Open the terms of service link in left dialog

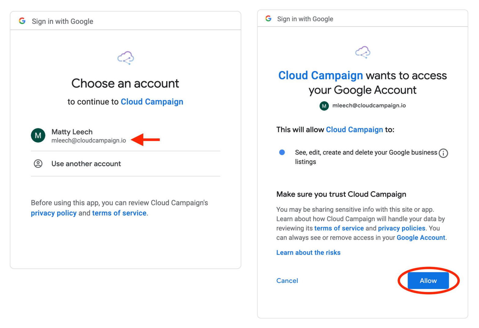click(119, 213)
